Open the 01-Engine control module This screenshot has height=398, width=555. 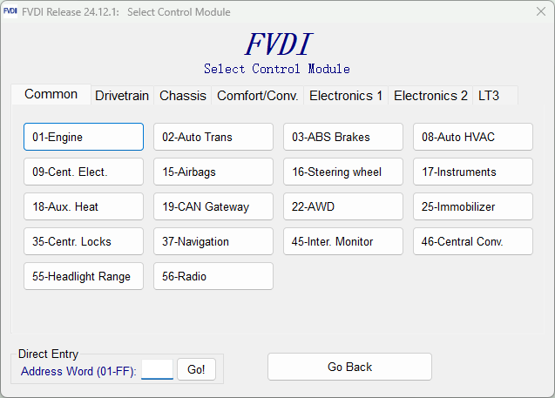point(84,137)
